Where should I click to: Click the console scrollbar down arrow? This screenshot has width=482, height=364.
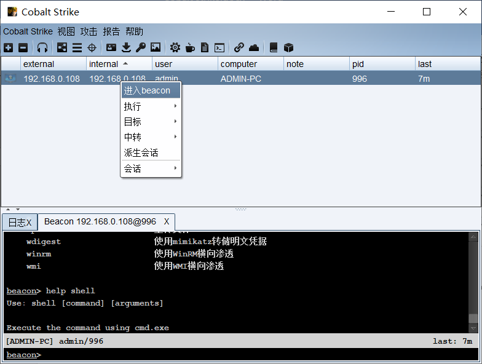[472, 329]
